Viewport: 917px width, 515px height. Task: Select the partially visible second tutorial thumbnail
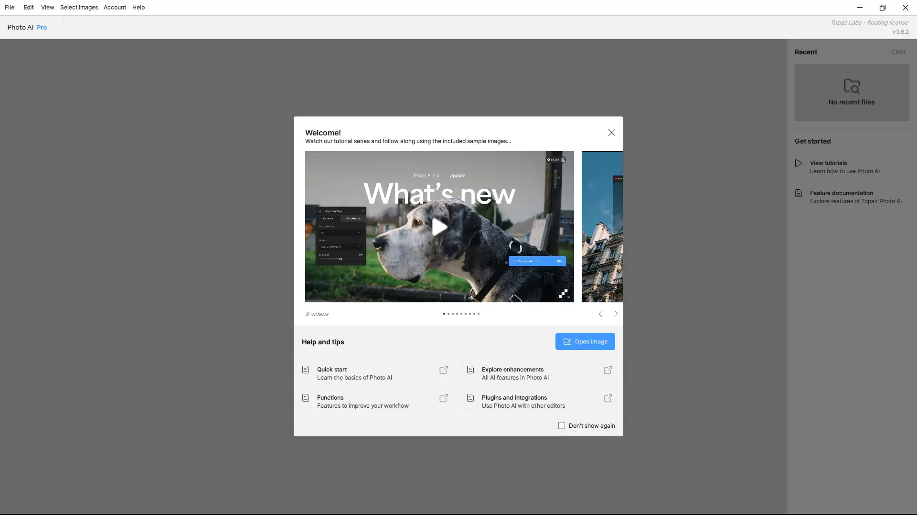(x=602, y=227)
